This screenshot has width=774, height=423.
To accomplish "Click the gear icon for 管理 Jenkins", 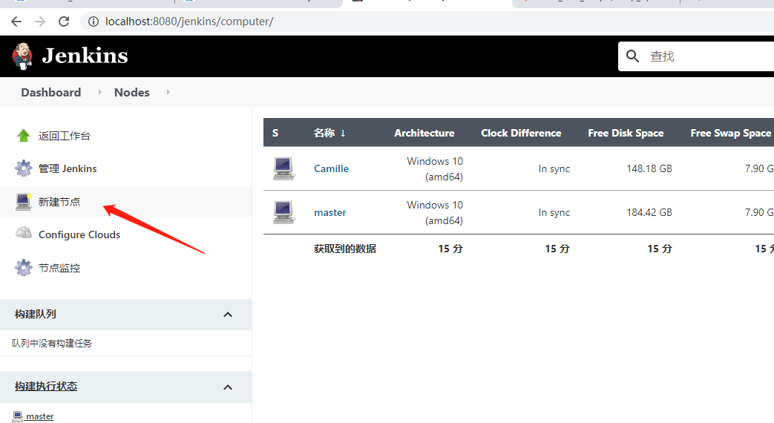I will click(23, 168).
